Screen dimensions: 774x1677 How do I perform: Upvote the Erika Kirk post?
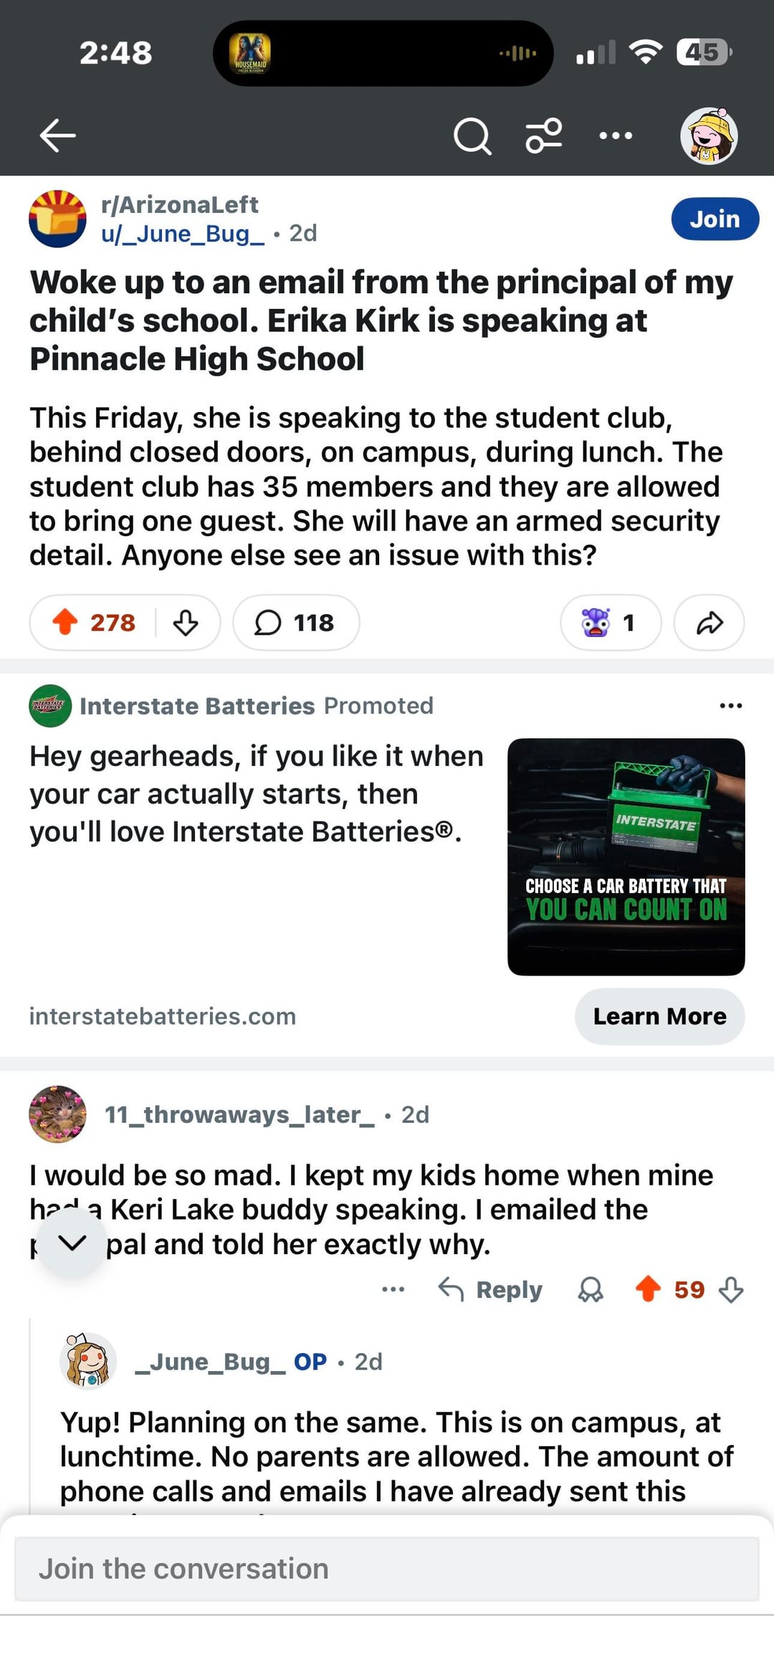coord(66,623)
